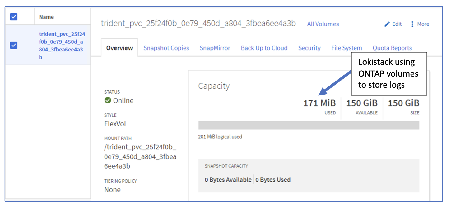Open the File System tab
This screenshot has width=451, height=207.
click(346, 48)
